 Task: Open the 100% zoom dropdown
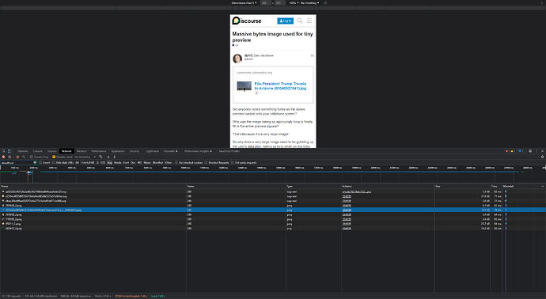coord(294,3)
